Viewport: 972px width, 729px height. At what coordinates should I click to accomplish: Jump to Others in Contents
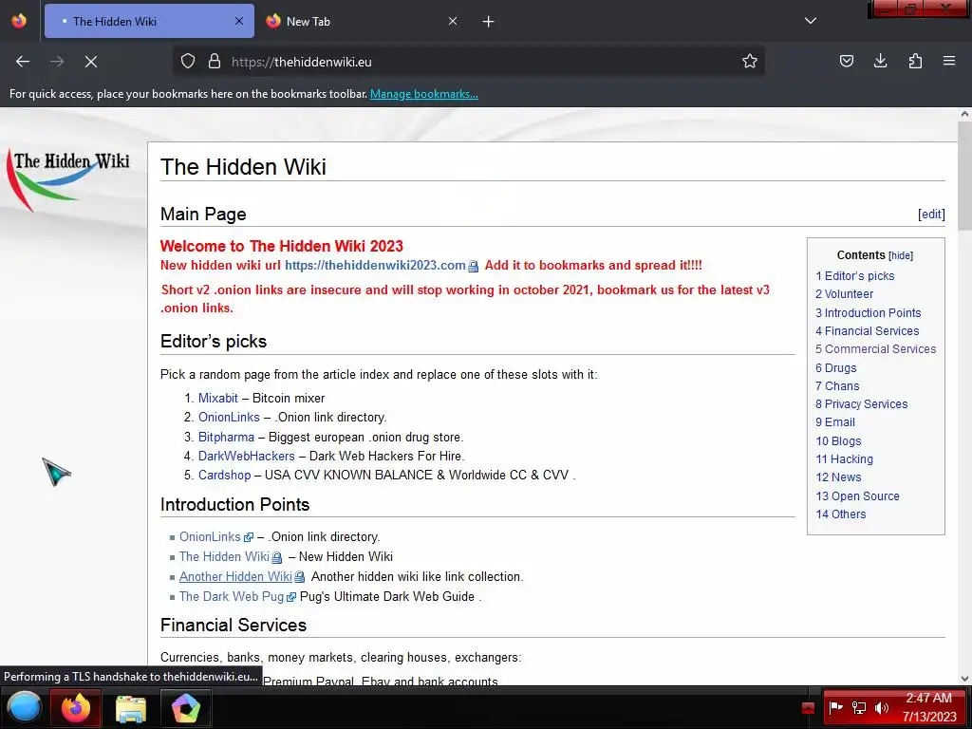pyautogui.click(x=841, y=514)
